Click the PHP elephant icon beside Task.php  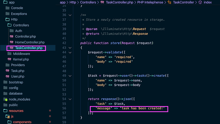coord(7,71)
